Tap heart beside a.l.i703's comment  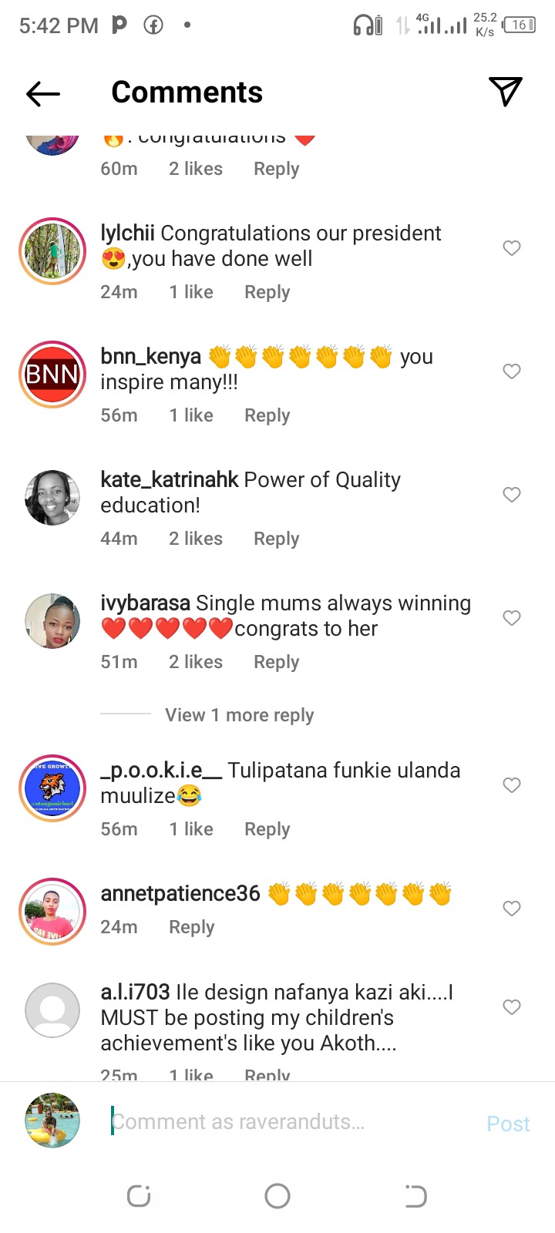tap(512, 1007)
